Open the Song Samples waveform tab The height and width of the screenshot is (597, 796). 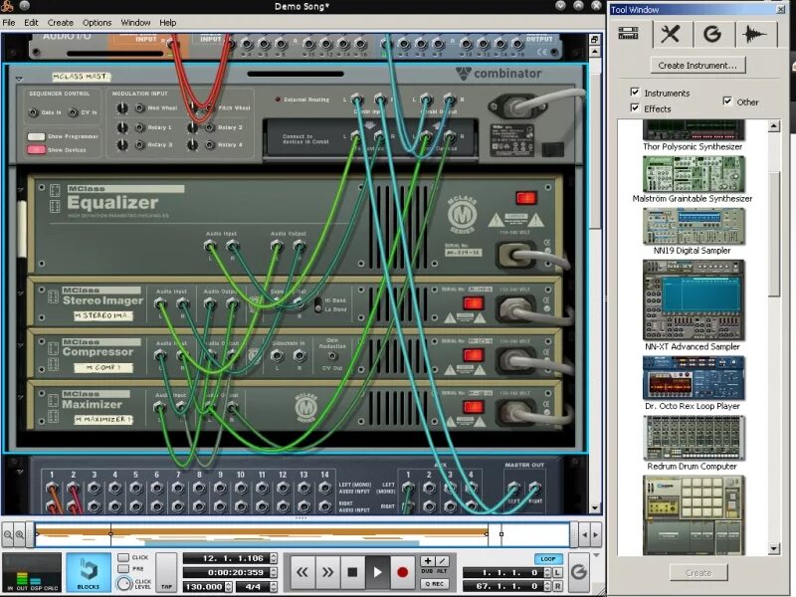755,34
